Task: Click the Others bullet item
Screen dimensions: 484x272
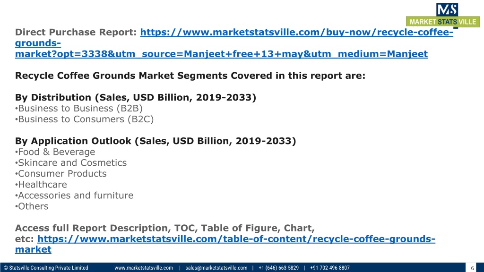Action: click(x=32, y=206)
